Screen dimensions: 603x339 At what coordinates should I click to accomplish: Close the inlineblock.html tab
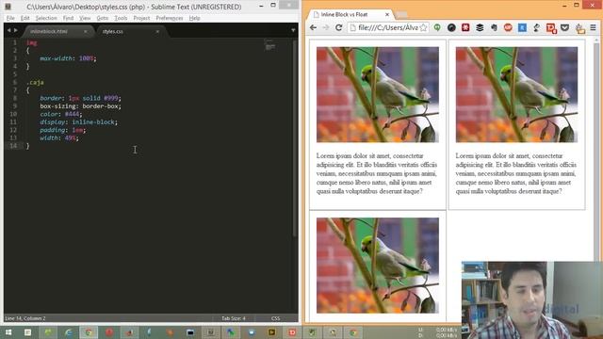tap(86, 31)
